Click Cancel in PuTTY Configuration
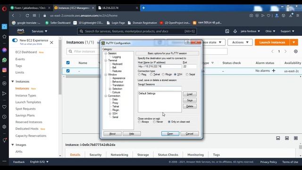This screenshot has height=170, width=302. [190, 134]
